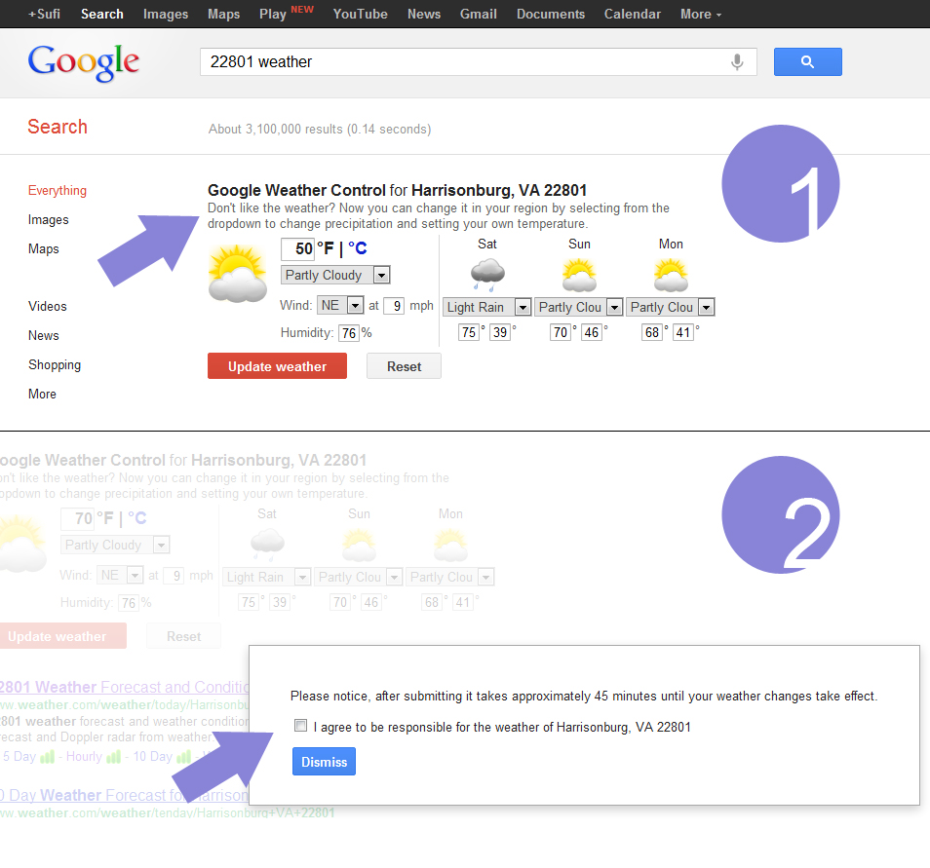This screenshot has width=930, height=868.
Task: Check the agree to be responsible checkbox
Action: coord(300,726)
